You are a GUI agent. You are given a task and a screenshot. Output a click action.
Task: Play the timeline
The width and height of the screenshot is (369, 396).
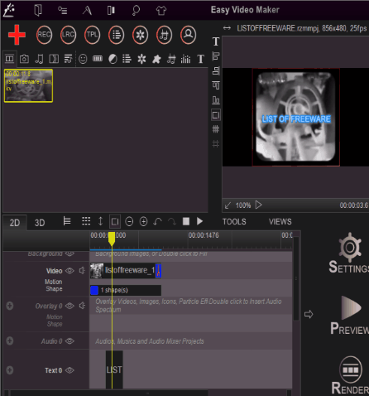coord(200,221)
